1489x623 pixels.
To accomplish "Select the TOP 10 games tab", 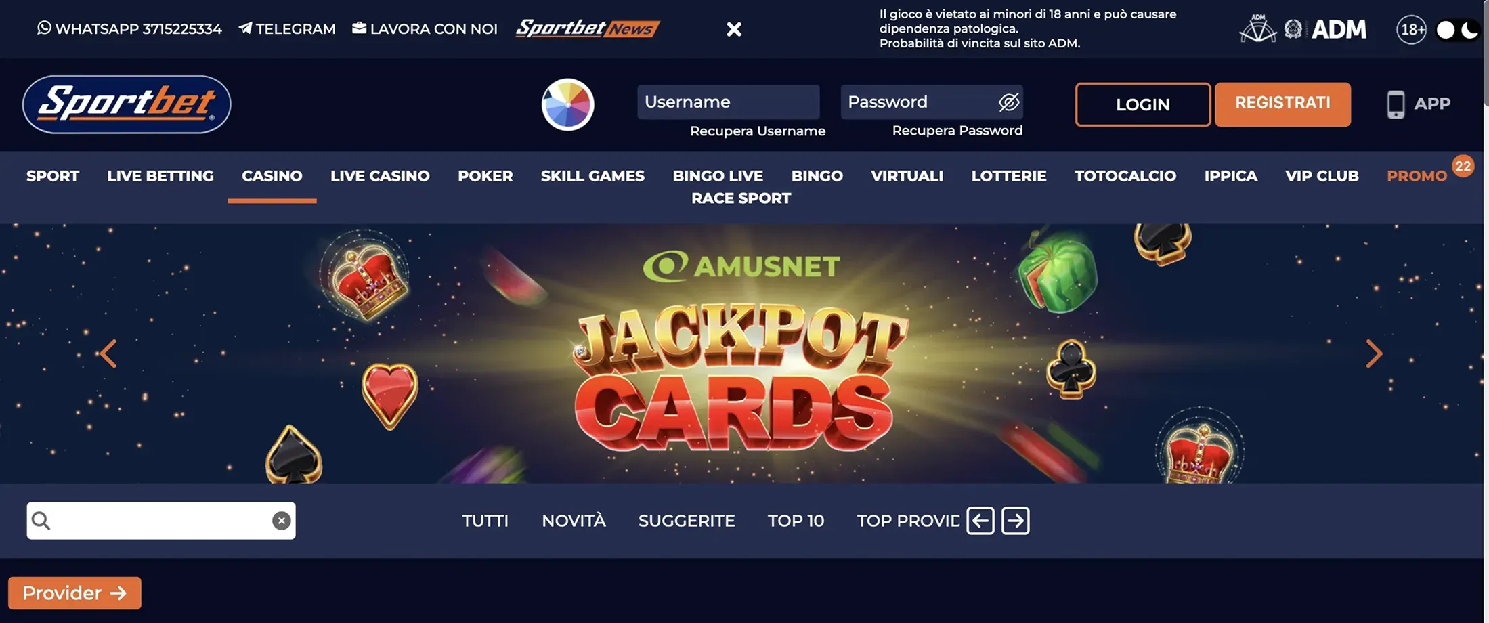I will point(796,521).
